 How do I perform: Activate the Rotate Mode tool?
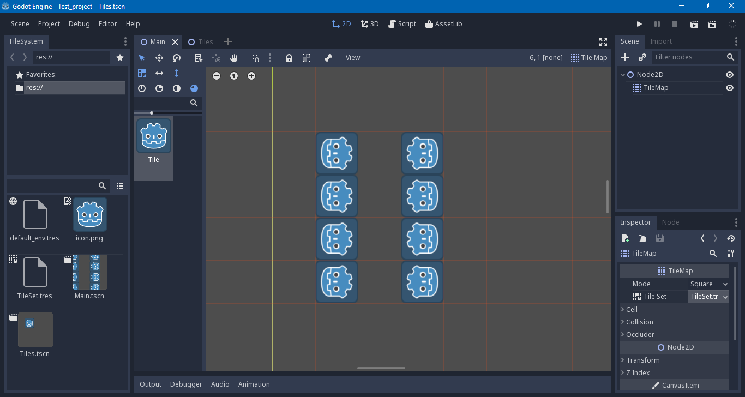tap(177, 58)
